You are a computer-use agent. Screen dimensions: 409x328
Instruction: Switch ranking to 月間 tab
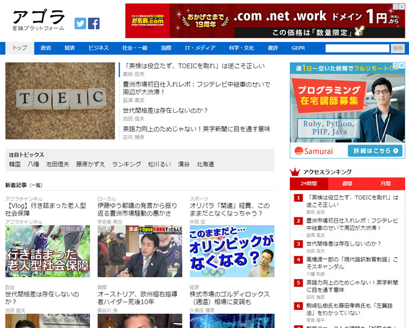(386, 184)
